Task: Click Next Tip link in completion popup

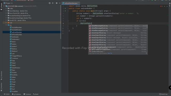Action: point(110,53)
